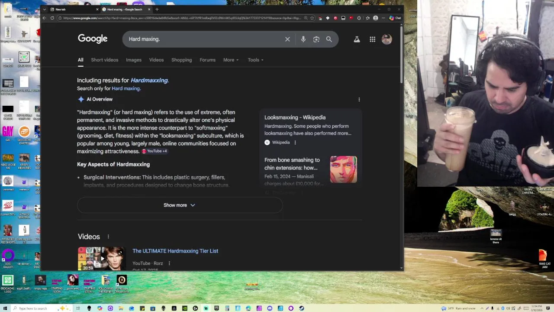Expand the More search filters dropdown

coord(231,60)
